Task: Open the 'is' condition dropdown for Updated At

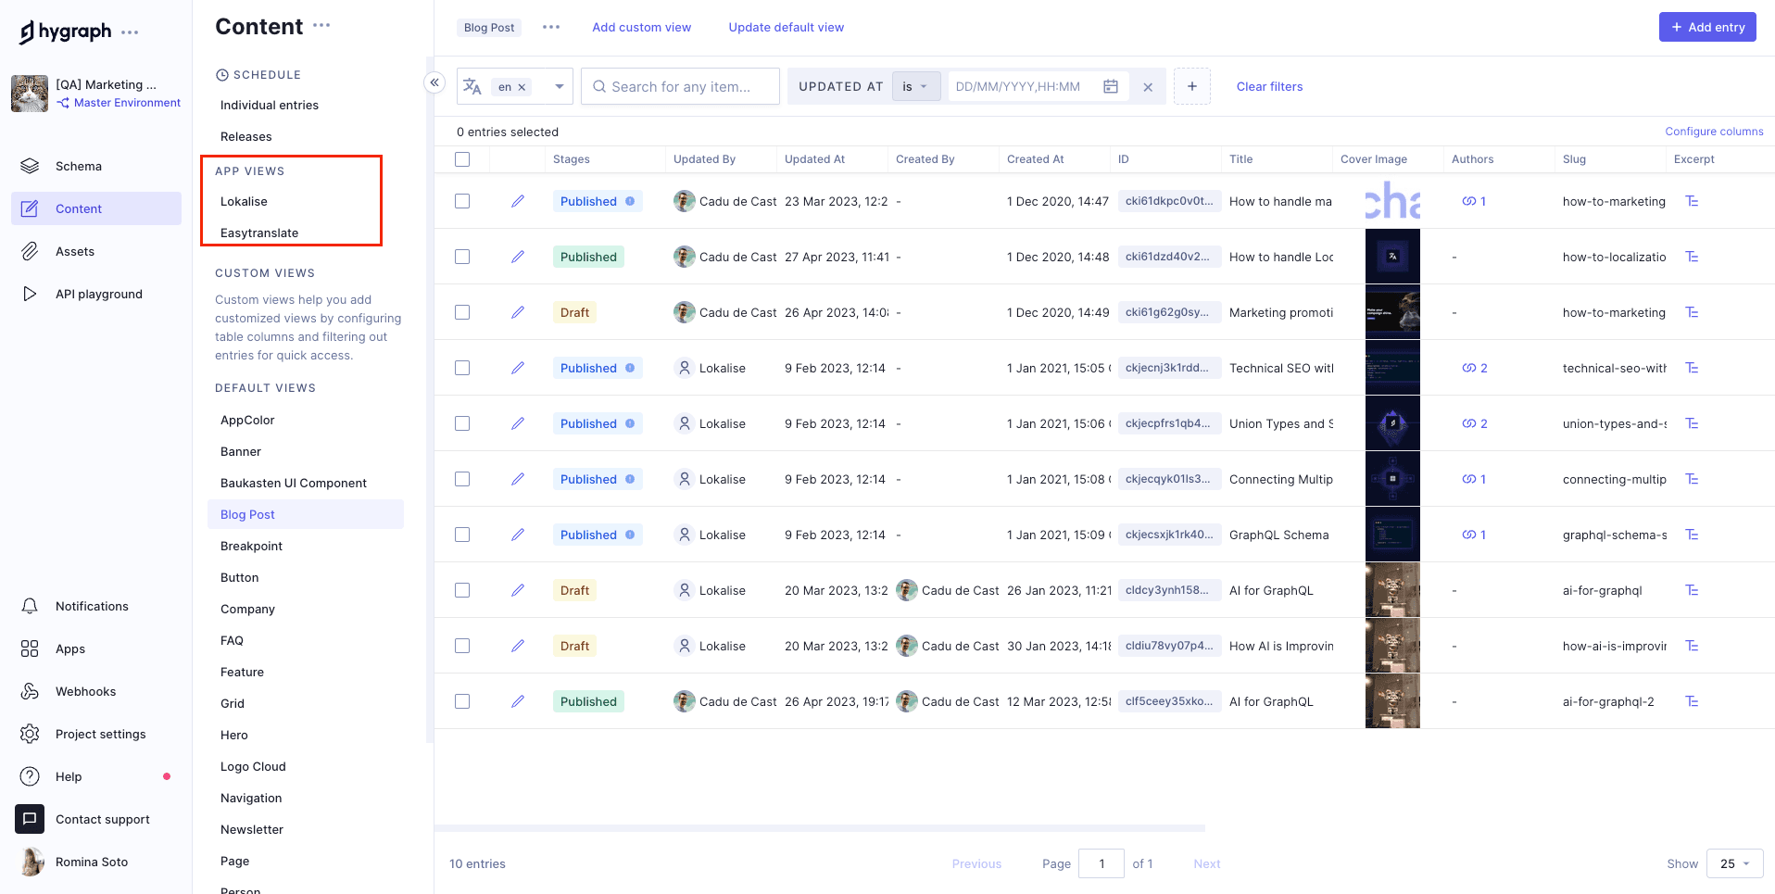Action: pos(916,85)
